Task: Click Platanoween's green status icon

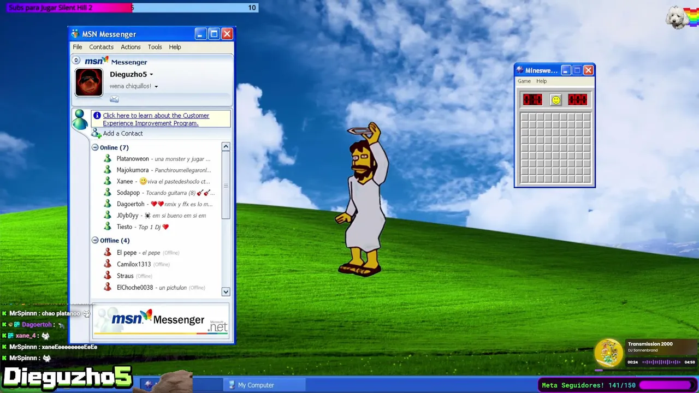Action: 108,159
